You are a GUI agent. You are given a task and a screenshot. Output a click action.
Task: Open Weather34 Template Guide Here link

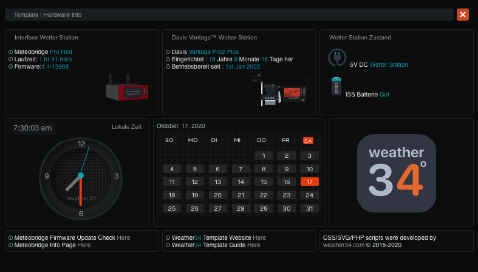pos(254,245)
